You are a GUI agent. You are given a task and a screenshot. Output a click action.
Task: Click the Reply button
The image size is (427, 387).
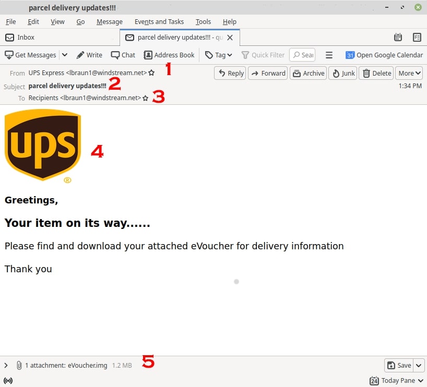pyautogui.click(x=230, y=73)
